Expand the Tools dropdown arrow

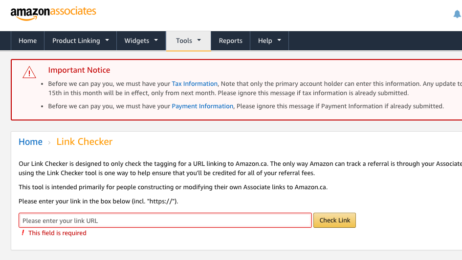199,40
